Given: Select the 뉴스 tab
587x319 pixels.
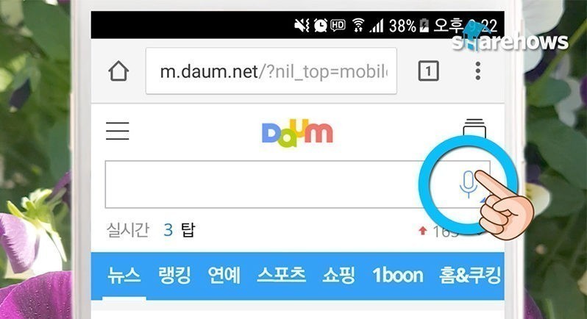Looking at the screenshot, I should pyautogui.click(x=124, y=275).
